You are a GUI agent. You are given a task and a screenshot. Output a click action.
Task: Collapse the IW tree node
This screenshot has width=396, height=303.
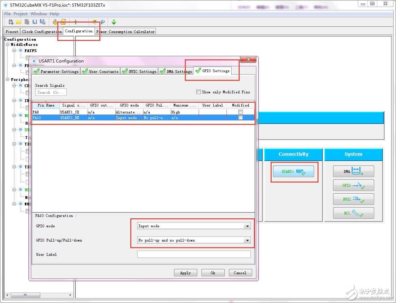[14, 100]
